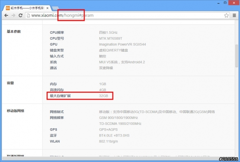Click the 四核1.5GHz value
The image size is (240, 162).
(108, 33)
